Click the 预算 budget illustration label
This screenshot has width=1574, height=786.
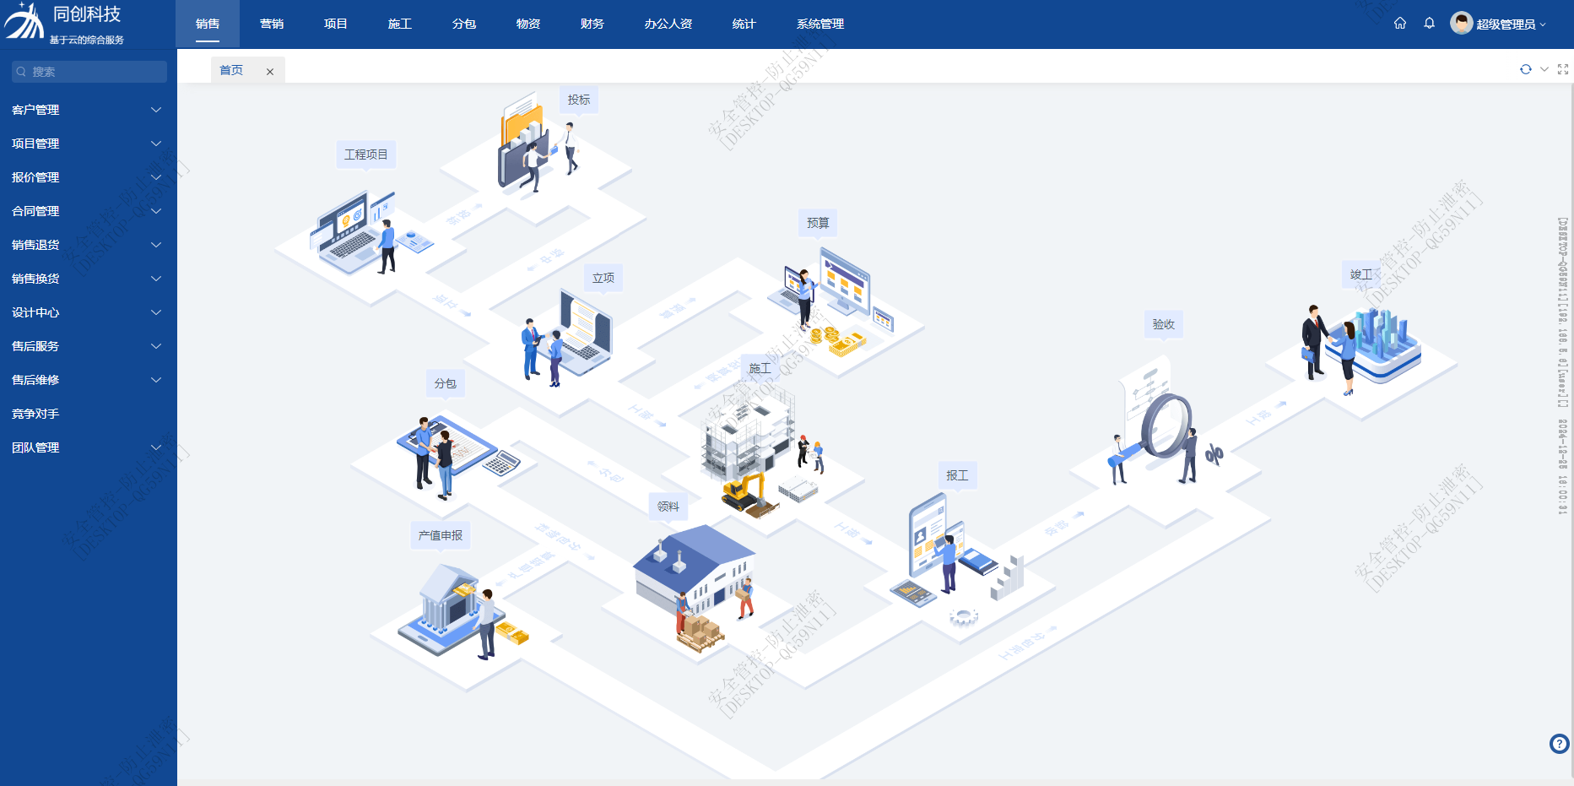[x=818, y=223]
